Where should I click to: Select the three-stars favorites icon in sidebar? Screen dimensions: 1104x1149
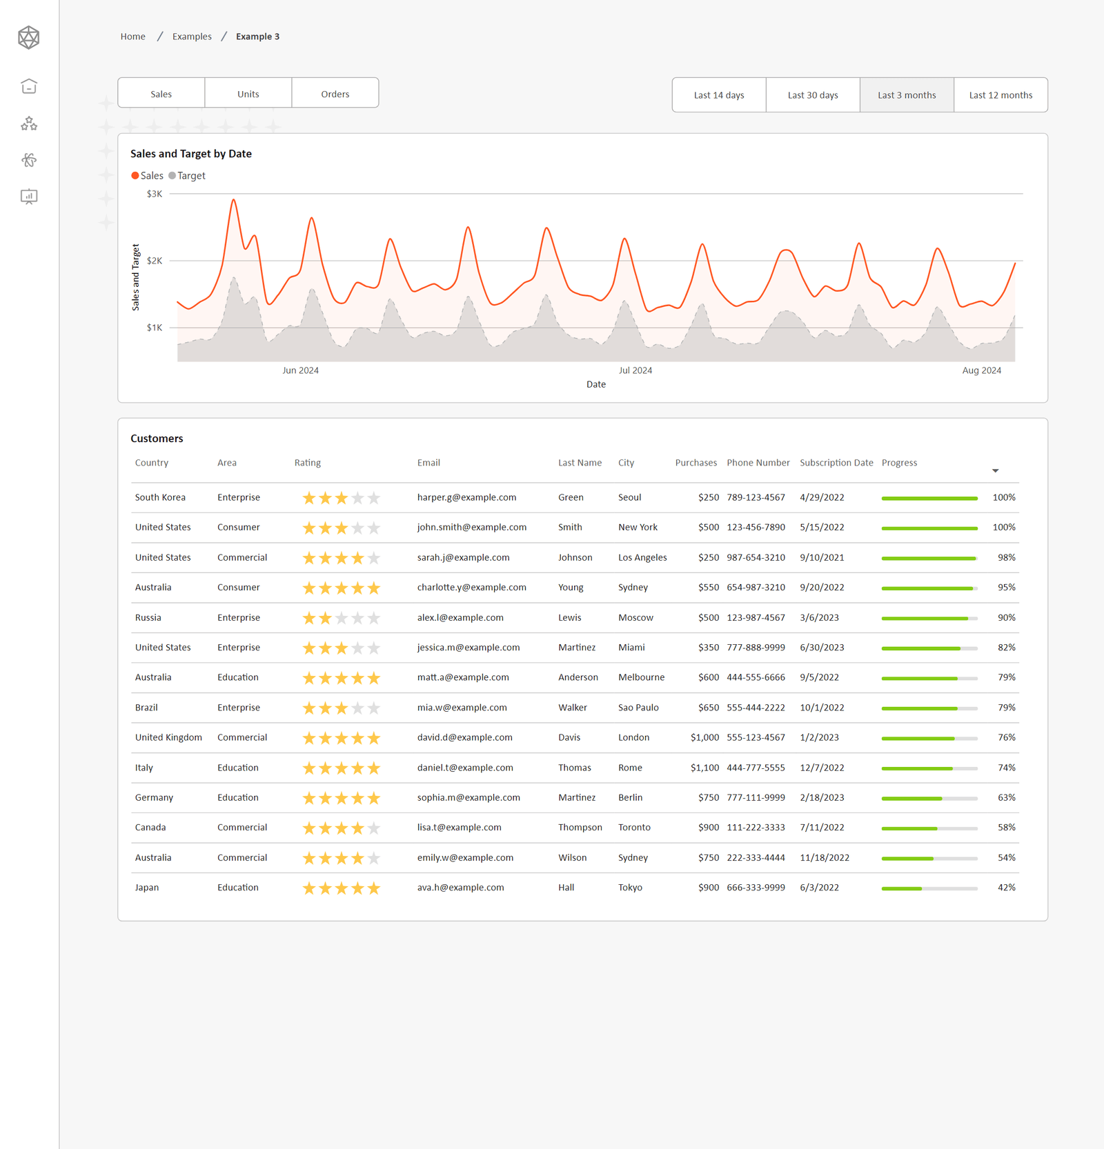pyautogui.click(x=29, y=124)
